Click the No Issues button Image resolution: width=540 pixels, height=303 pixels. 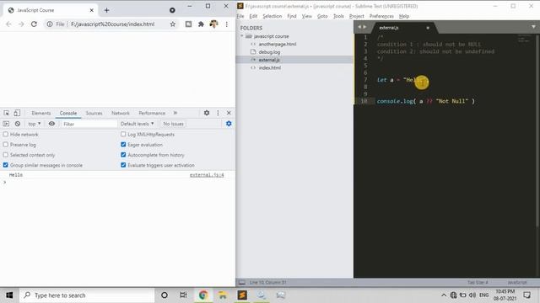coord(173,124)
